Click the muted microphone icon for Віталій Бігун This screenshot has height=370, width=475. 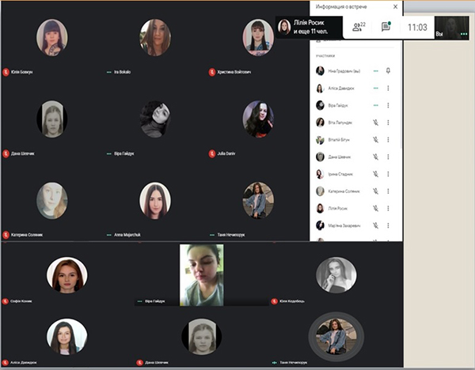[x=375, y=140]
